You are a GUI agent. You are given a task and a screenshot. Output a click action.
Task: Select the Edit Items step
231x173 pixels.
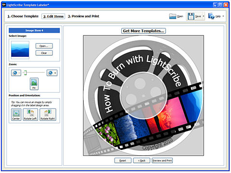click(53, 16)
